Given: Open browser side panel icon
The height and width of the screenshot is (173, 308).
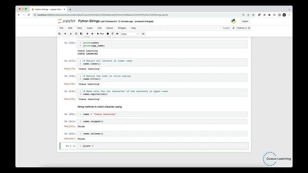Looking at the screenshot, I should [x=279, y=15].
